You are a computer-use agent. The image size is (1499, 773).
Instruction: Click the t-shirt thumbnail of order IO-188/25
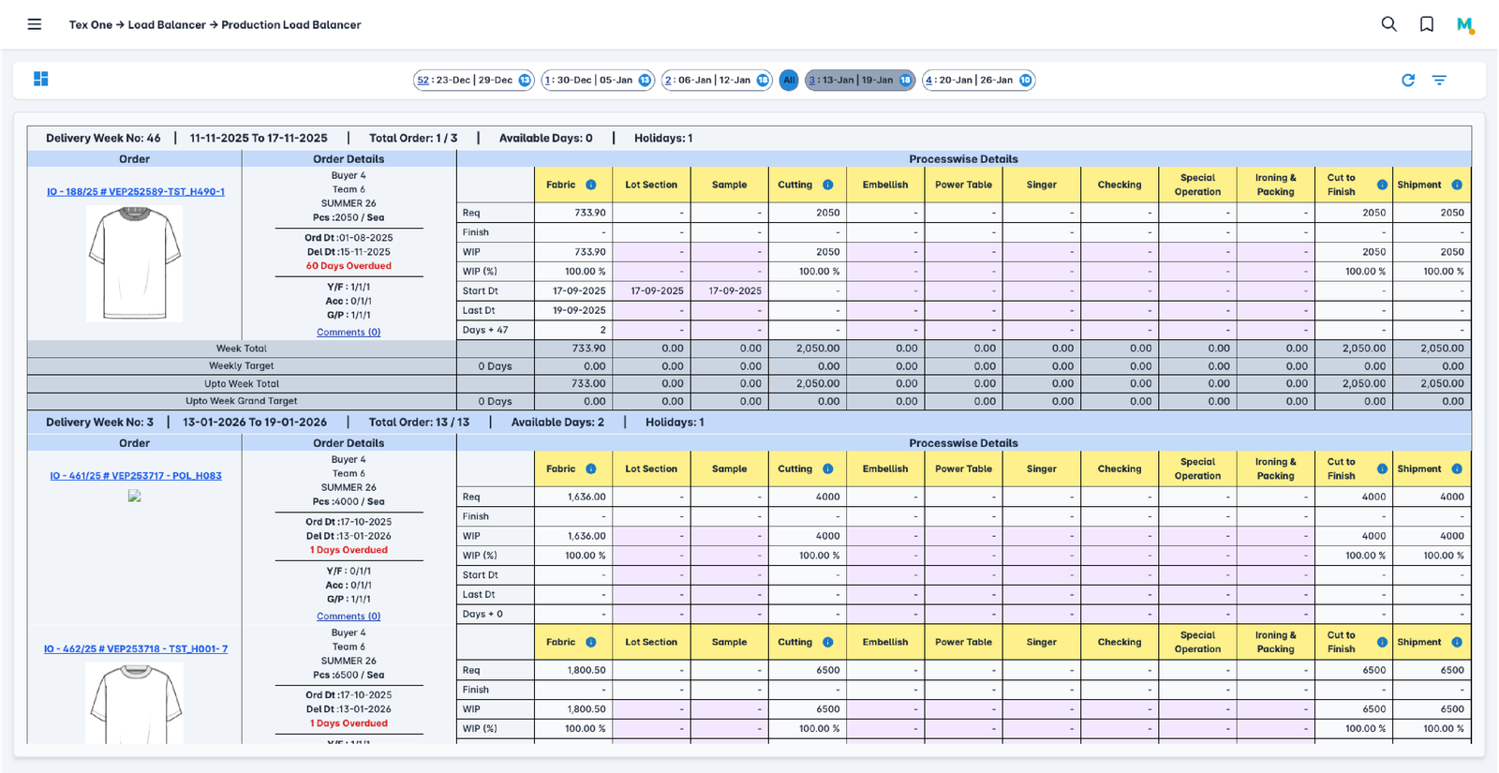click(x=134, y=263)
